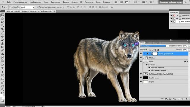Select the Clone Stamp tool
Viewport: 190px width, 107px height.
click(2, 43)
